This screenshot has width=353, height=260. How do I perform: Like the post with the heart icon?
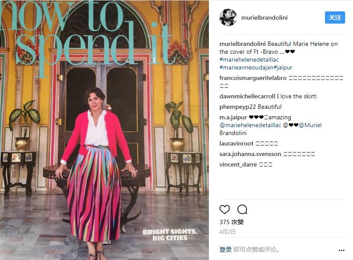[x=224, y=209]
